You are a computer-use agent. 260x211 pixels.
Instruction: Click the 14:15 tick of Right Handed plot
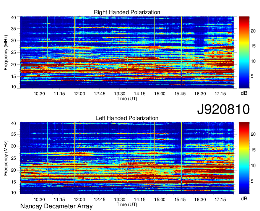140,94
